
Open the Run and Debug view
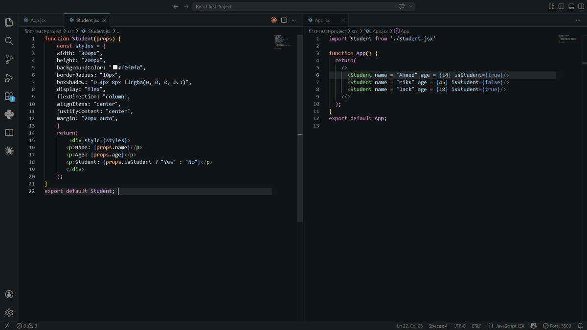[x=9, y=78]
